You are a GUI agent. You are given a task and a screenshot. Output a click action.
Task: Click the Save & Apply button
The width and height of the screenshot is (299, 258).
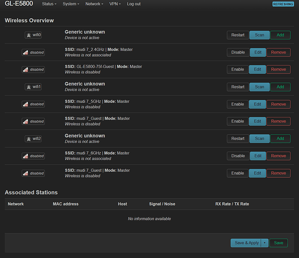click(x=246, y=243)
